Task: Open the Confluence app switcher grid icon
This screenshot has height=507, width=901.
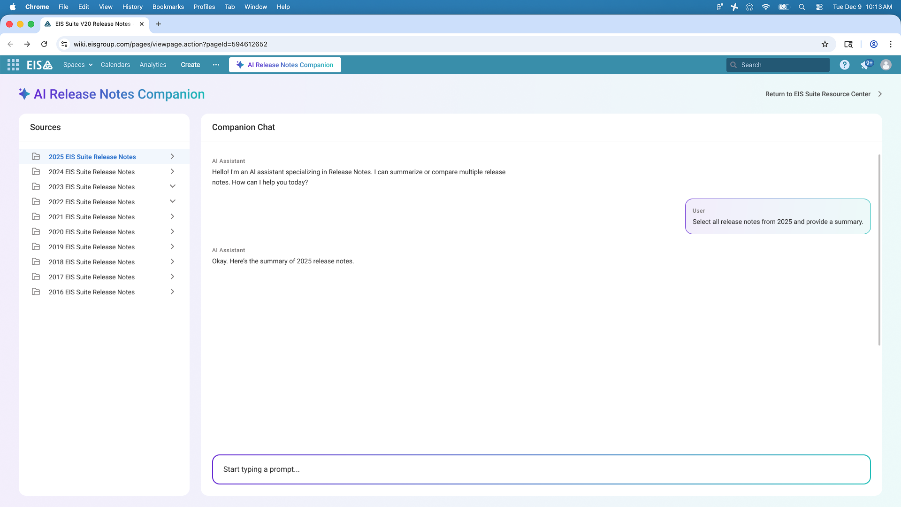Action: 13,65
